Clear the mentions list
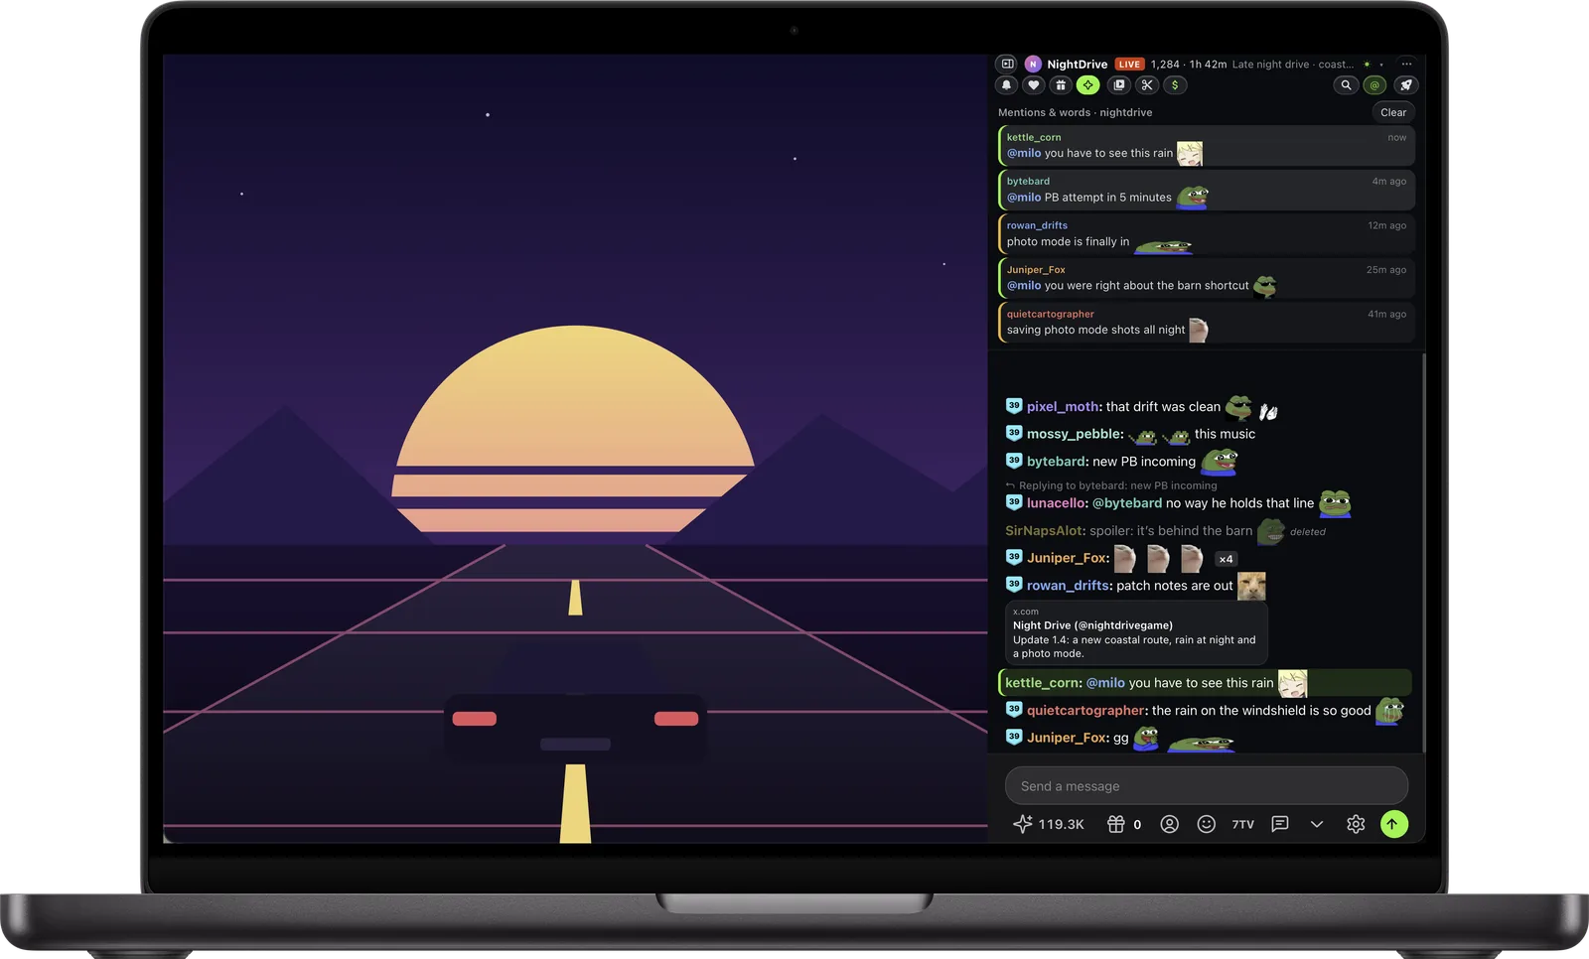 [1393, 112]
